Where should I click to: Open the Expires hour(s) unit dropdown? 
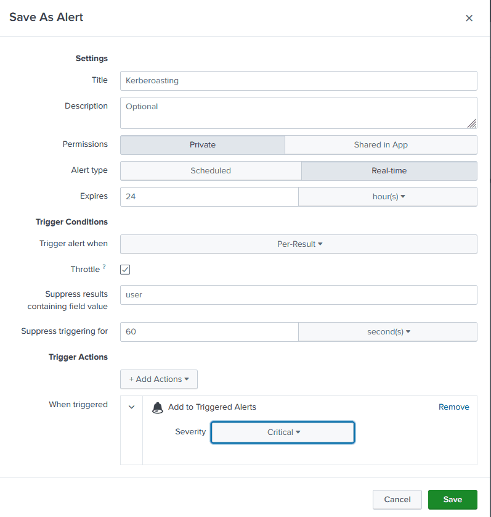pos(388,197)
